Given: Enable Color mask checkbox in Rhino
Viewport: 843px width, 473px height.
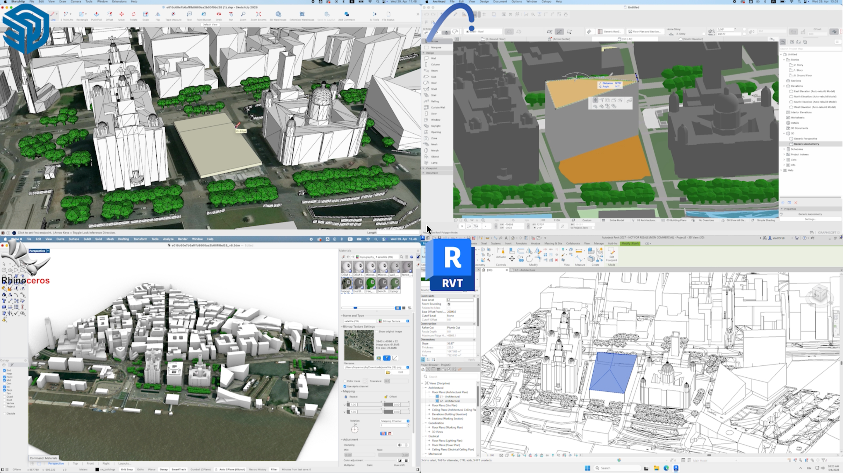Looking at the screenshot, I should [x=345, y=381].
